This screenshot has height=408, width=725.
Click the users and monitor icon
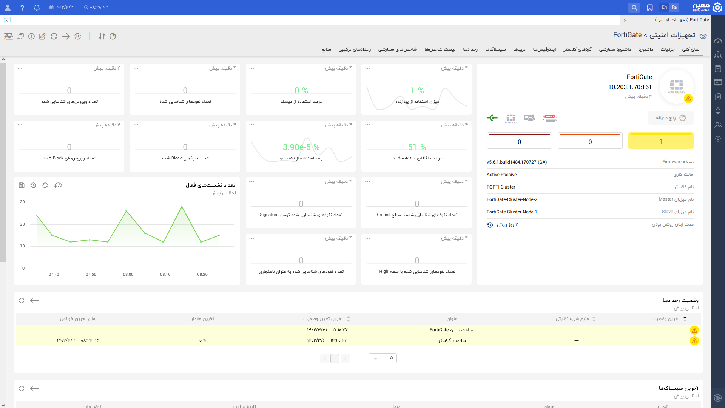529,118
